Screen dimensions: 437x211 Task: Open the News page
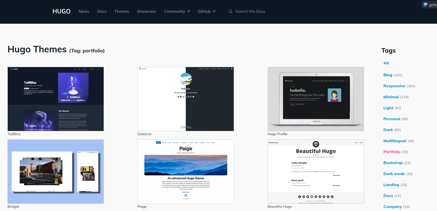tap(84, 11)
